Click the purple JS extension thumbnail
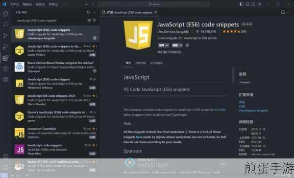 (20, 149)
